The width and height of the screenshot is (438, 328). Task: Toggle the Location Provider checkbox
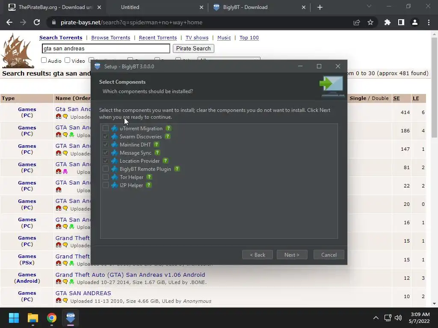(x=106, y=161)
